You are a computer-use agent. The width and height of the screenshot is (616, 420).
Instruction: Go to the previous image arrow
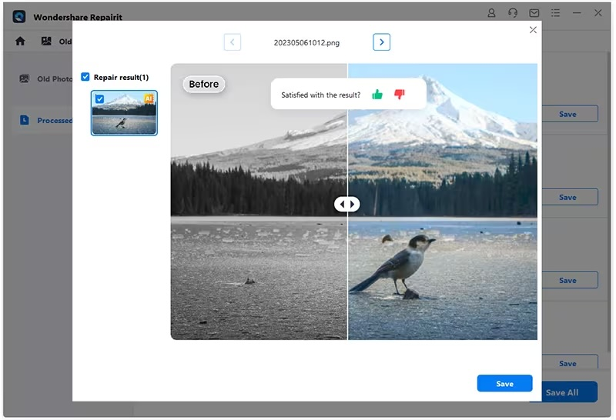[x=233, y=42]
